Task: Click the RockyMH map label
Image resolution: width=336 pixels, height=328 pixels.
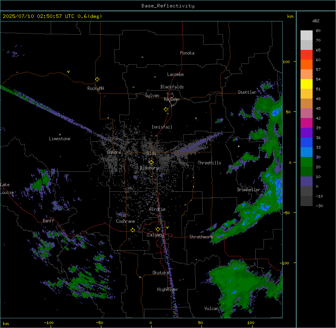Action: [x=95, y=88]
